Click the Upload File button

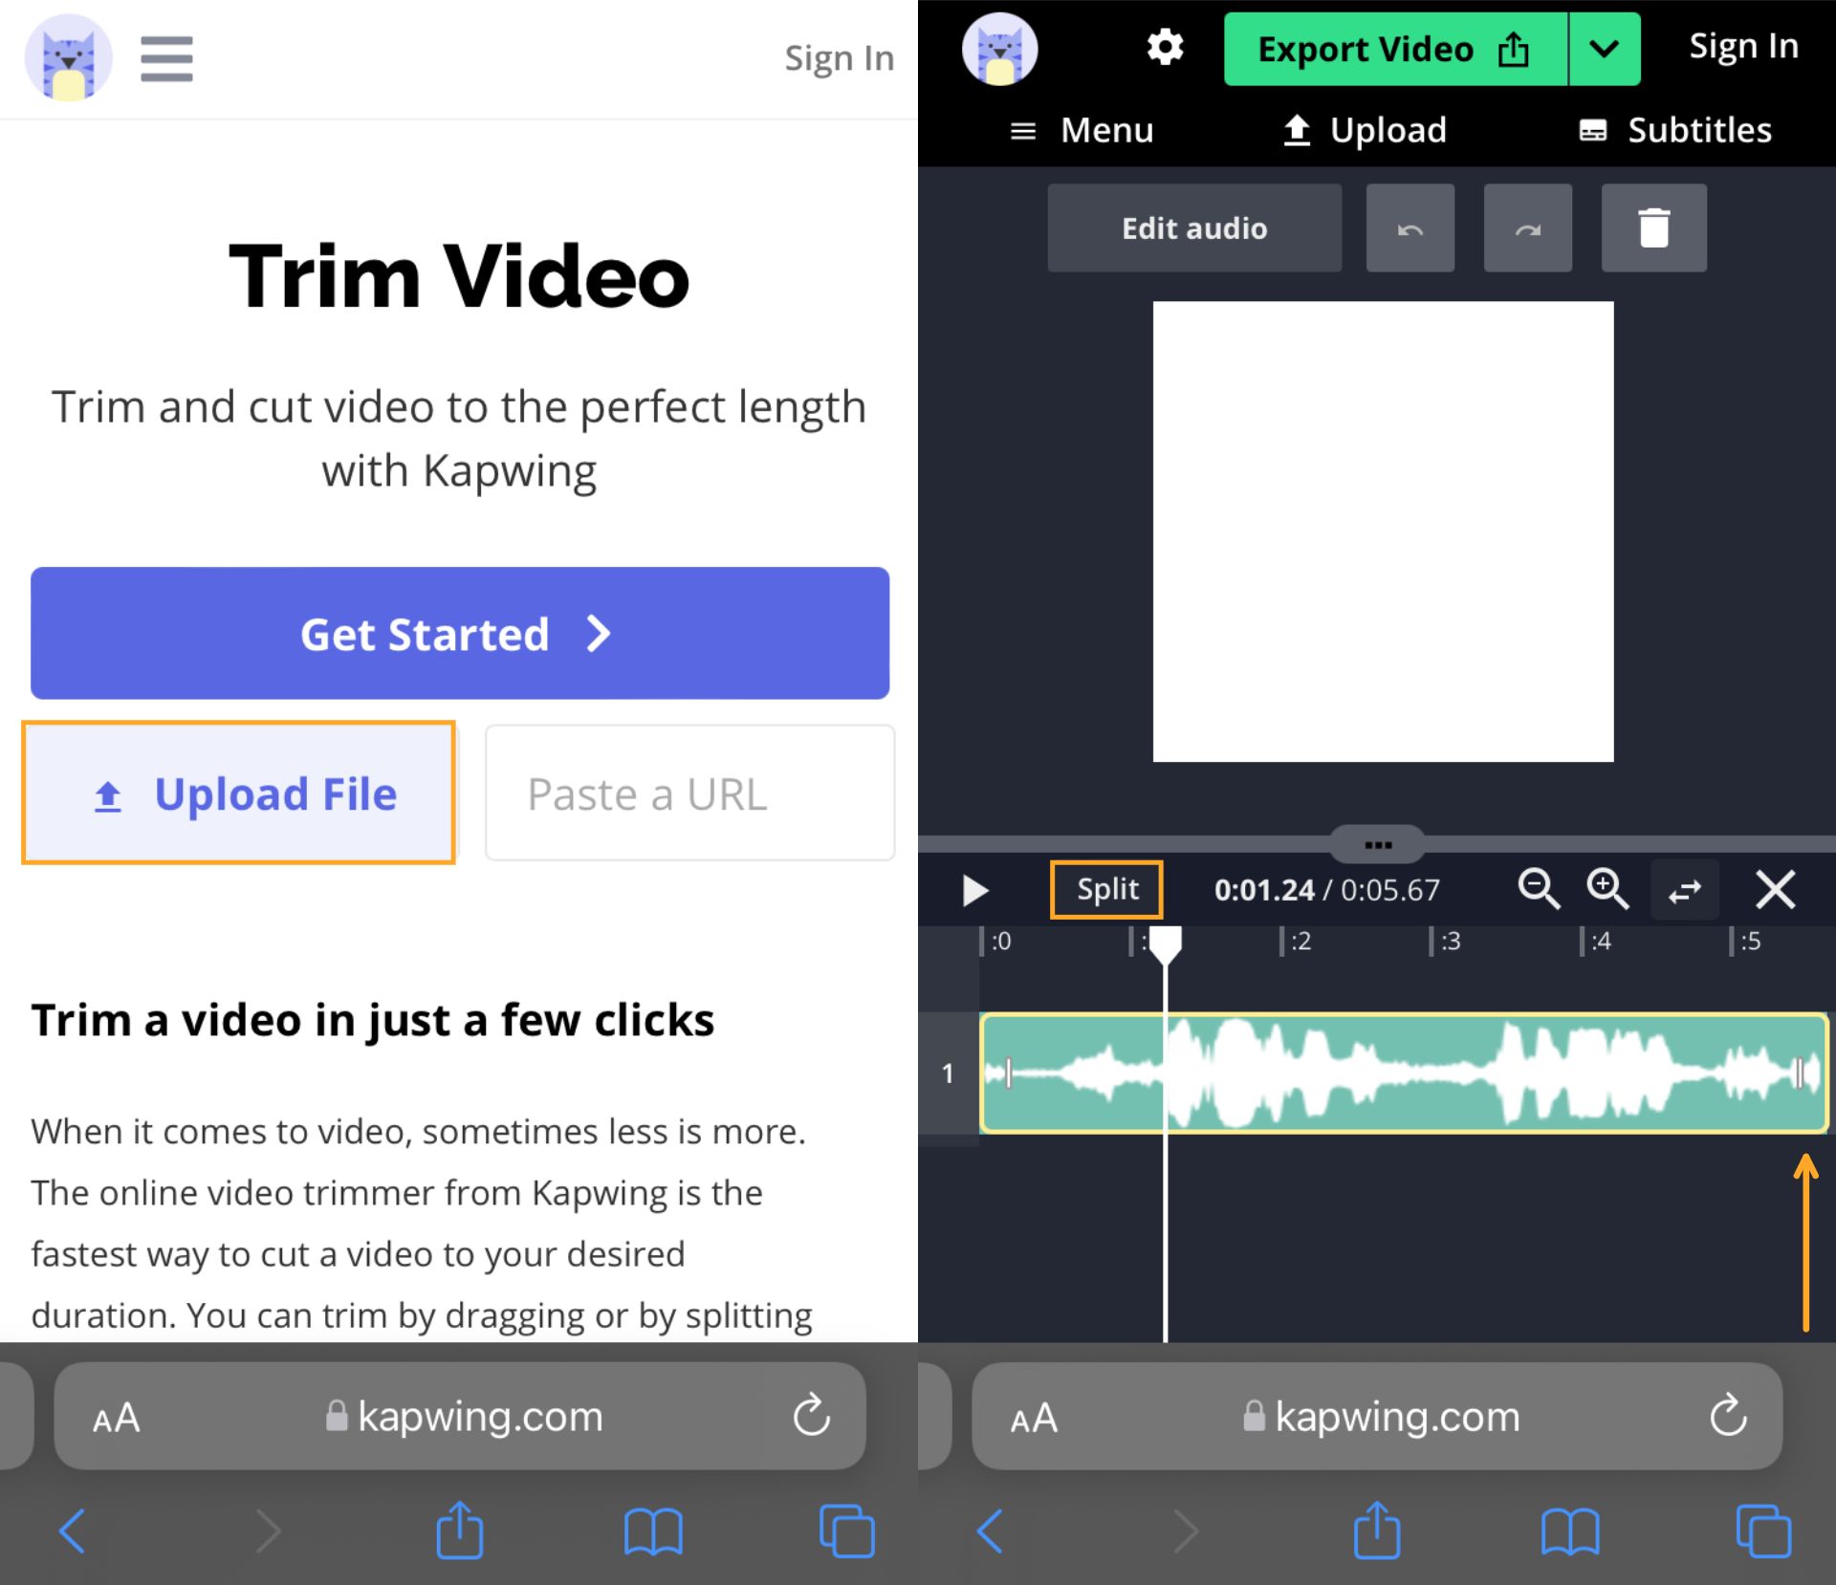click(x=239, y=793)
